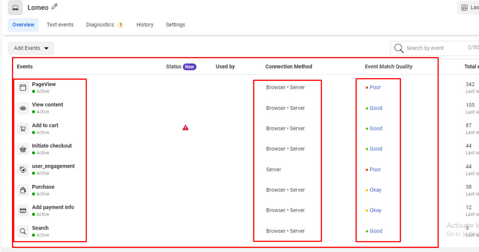Viewport: 479px width, 252px height.
Task: Switch to the Test events tab
Action: coord(60,25)
